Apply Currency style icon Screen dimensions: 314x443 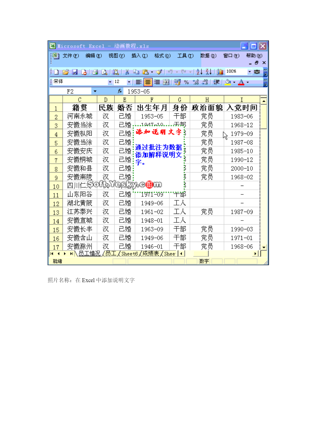(177, 82)
